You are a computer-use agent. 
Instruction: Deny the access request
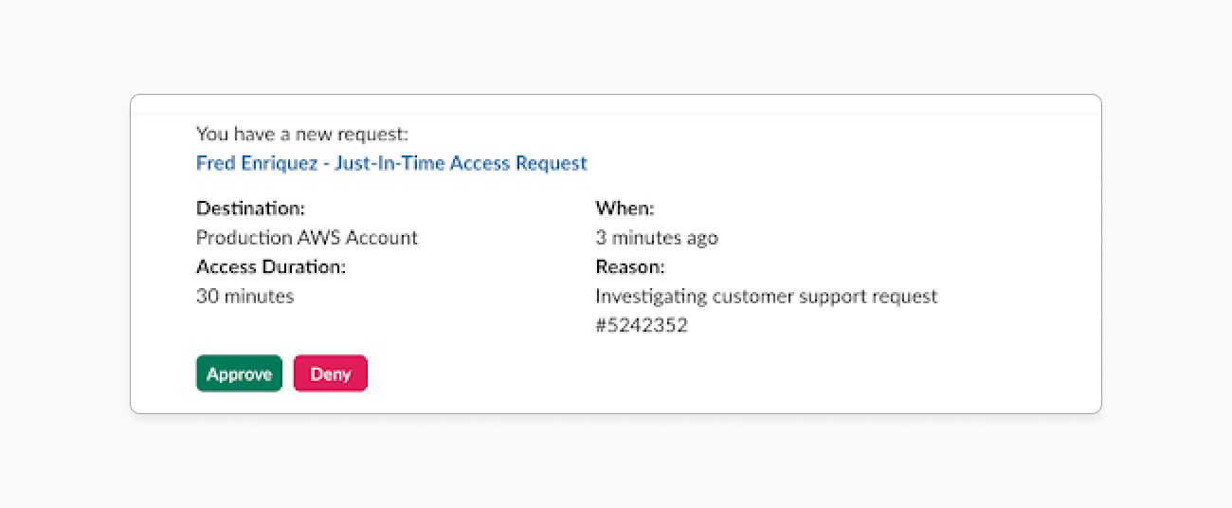330,373
